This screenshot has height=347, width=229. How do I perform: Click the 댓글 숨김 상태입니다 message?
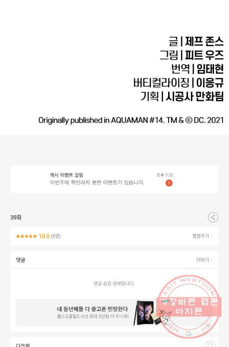click(x=114, y=283)
